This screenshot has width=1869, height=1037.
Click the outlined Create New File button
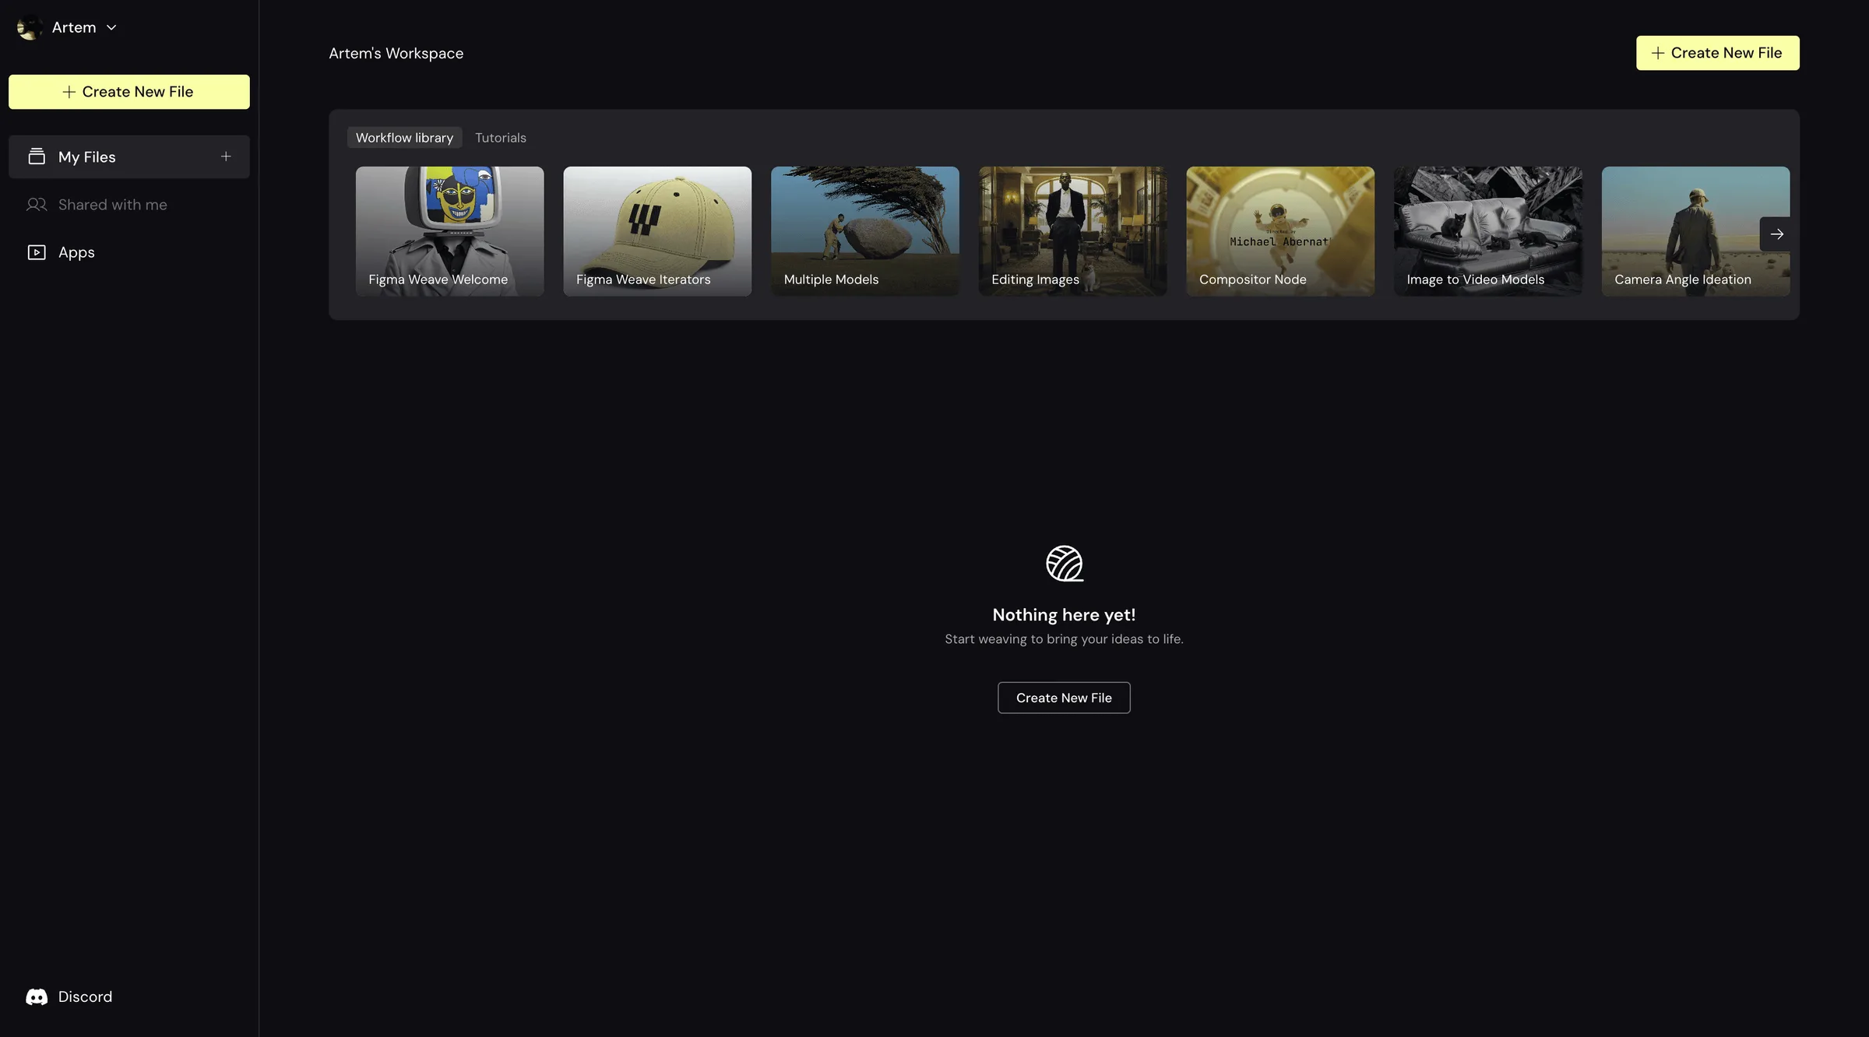click(1064, 698)
